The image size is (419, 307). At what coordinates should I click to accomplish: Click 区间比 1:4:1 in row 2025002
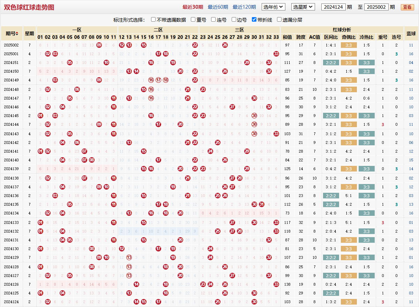pos(331,45)
